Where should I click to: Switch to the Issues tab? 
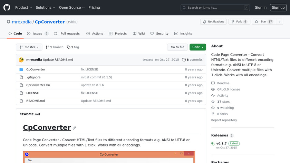[38, 33]
